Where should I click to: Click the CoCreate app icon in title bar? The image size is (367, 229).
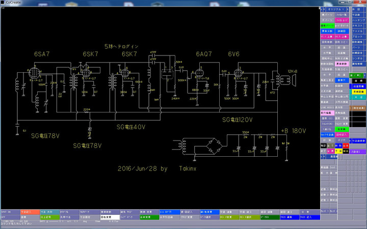tap(3, 3)
